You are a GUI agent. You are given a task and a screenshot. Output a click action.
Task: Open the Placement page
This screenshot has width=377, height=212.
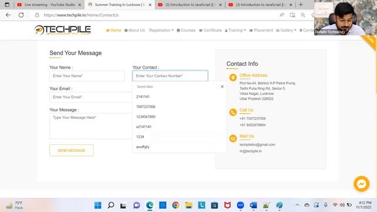(x=261, y=30)
